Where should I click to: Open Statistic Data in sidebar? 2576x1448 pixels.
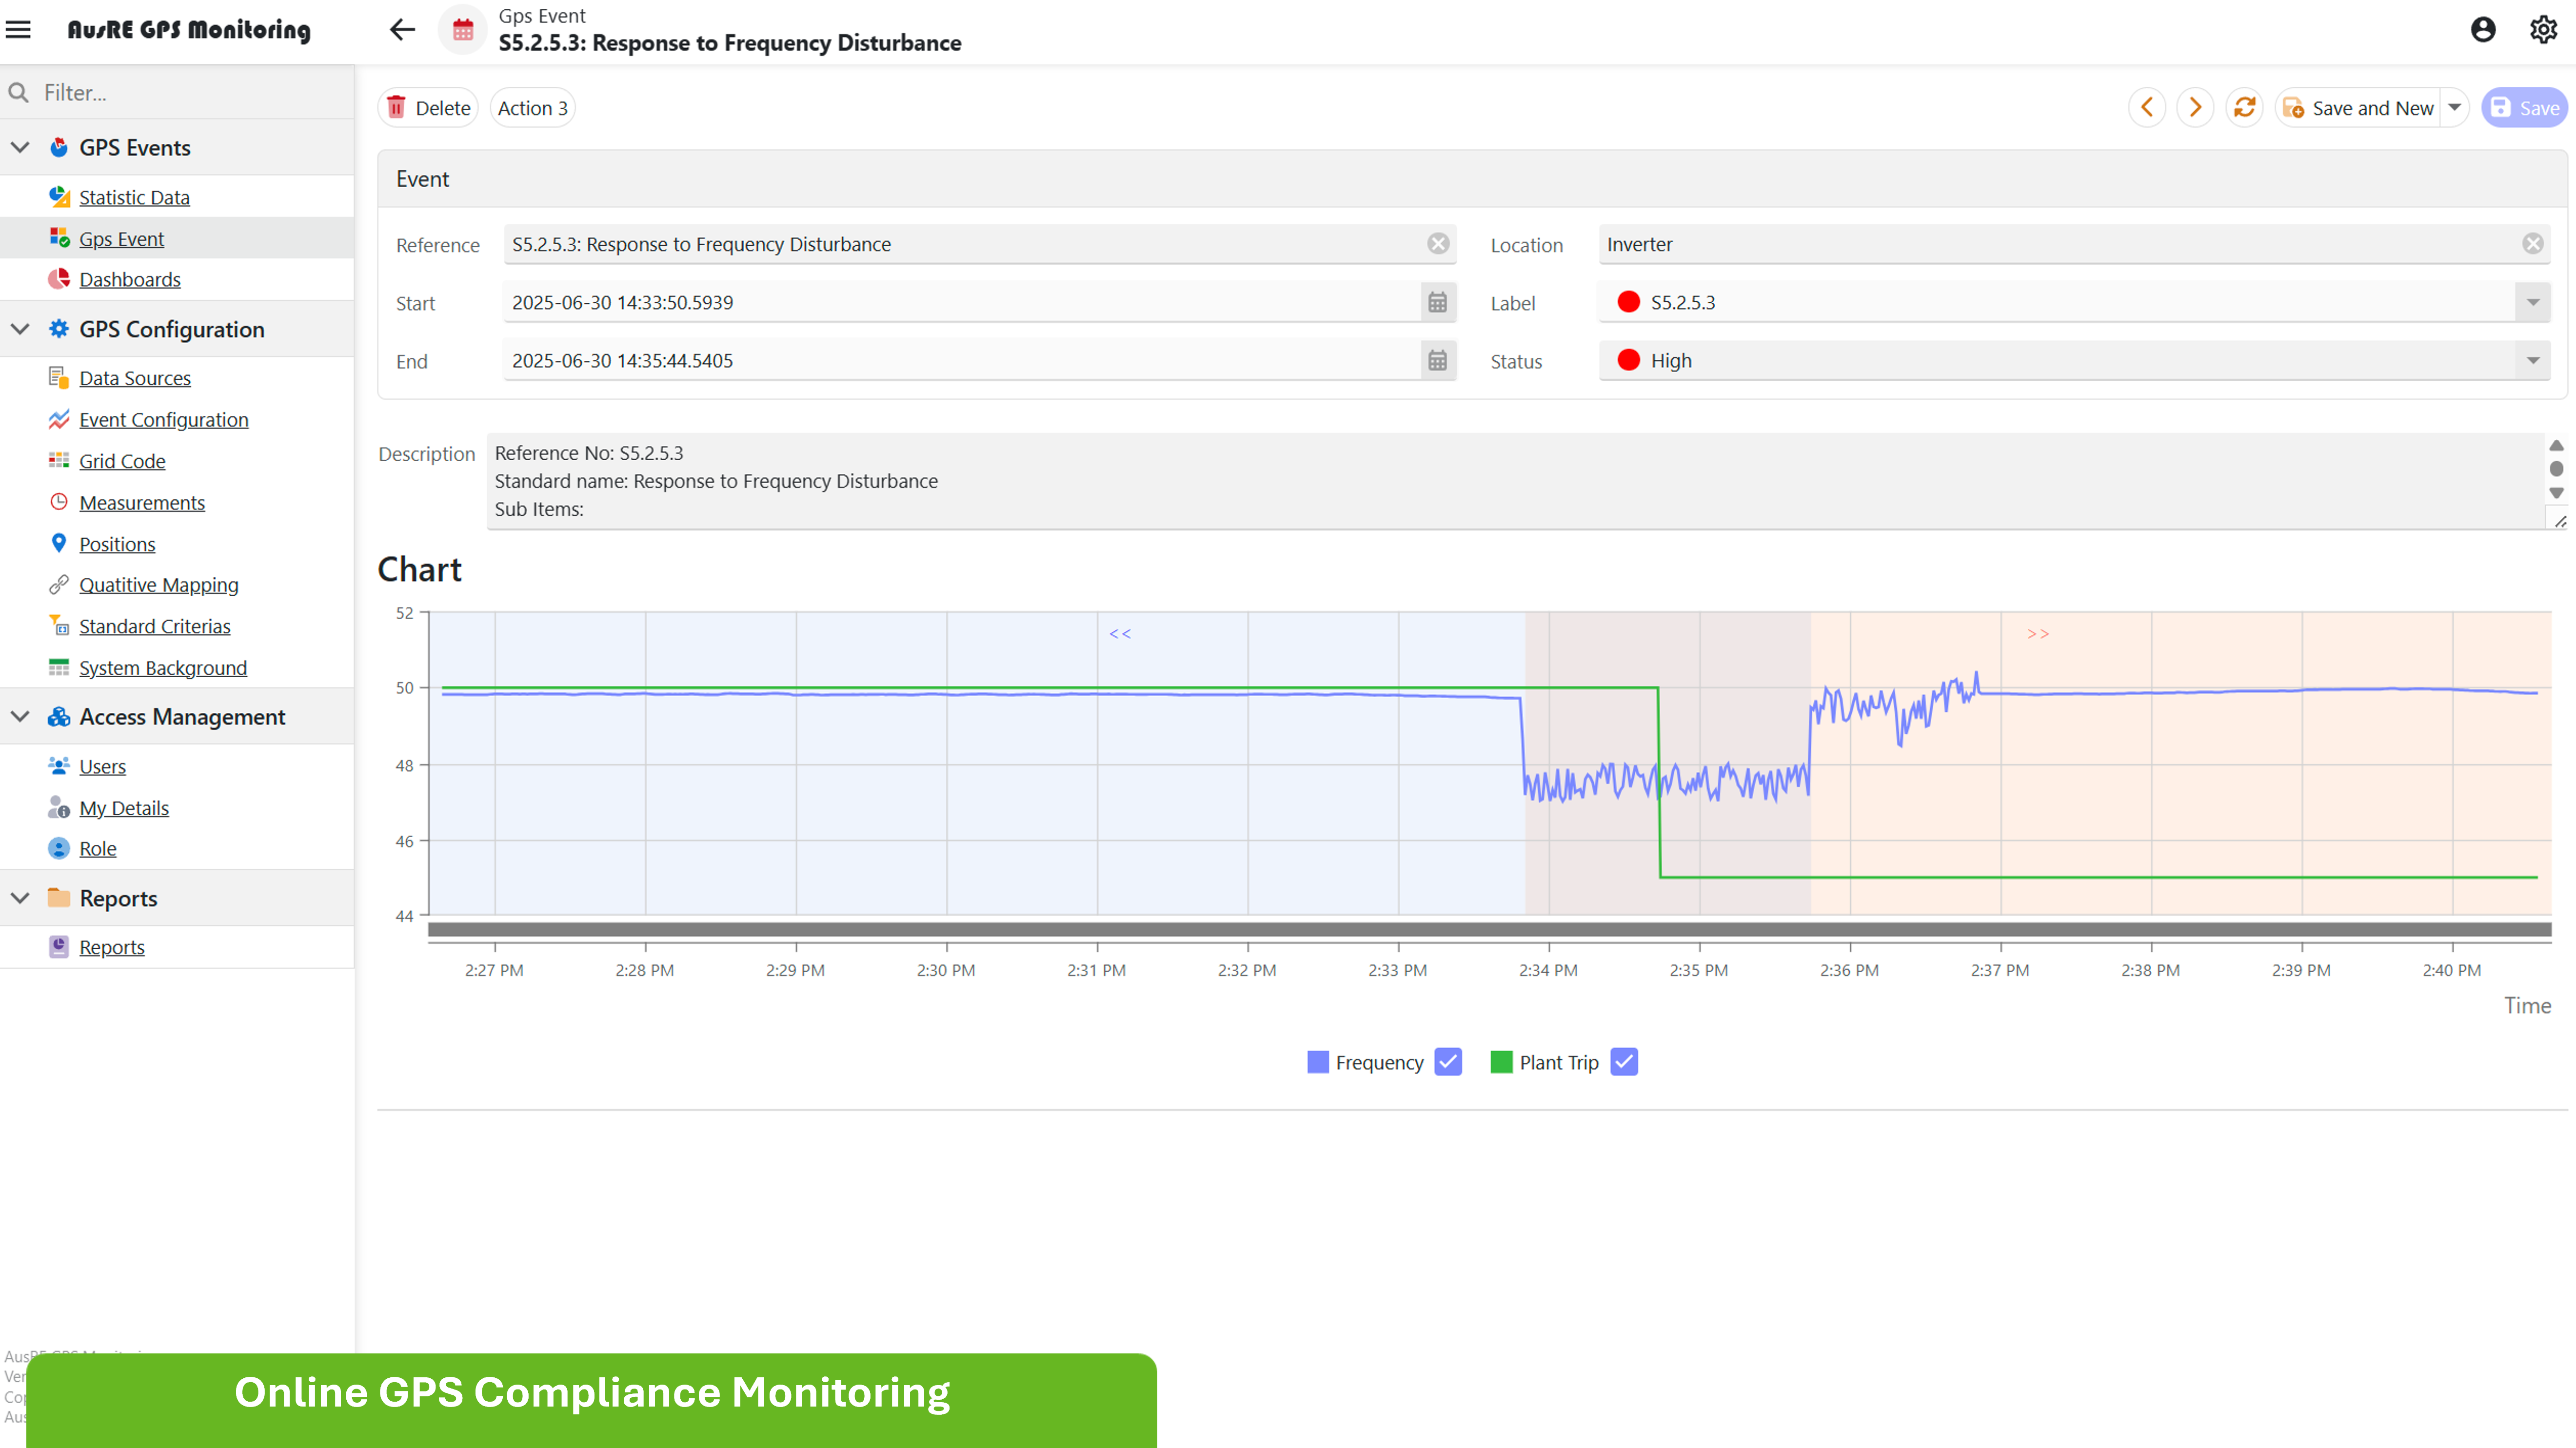click(134, 197)
